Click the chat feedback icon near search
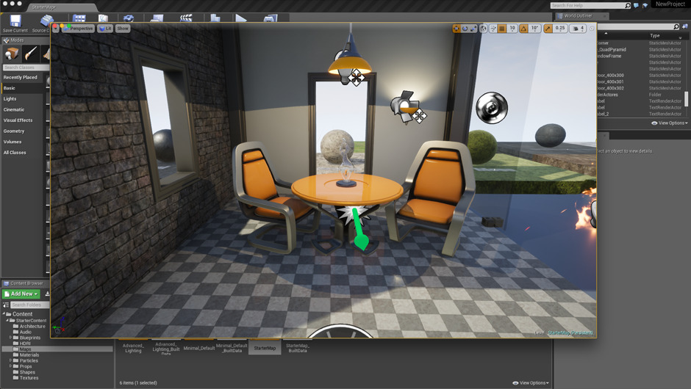The image size is (691, 389). [636, 5]
